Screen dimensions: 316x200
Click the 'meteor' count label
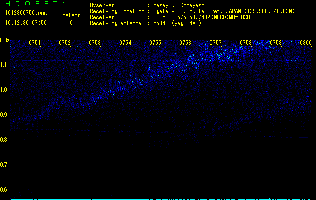pos(71,15)
